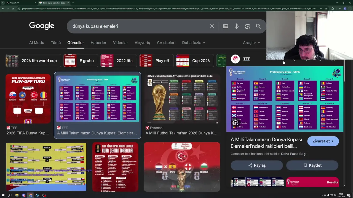Viewport: 353px width, 198px height.
Task: Open the Kura Çekimi Torbaları image
Action: tap(115, 167)
